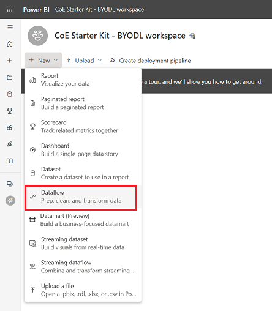Open Data hub cylinder icon in sidebar
Screen dimensions: 272x311
[x=10, y=94]
